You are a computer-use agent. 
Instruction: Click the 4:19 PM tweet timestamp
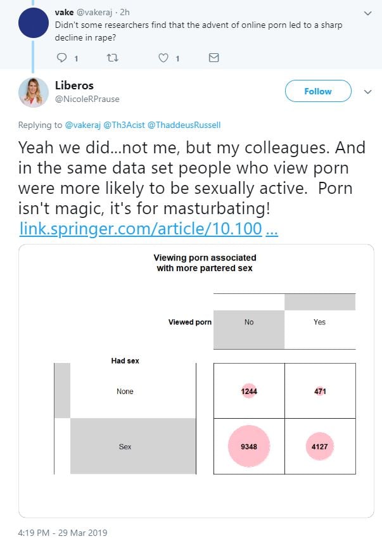pyautogui.click(x=63, y=533)
